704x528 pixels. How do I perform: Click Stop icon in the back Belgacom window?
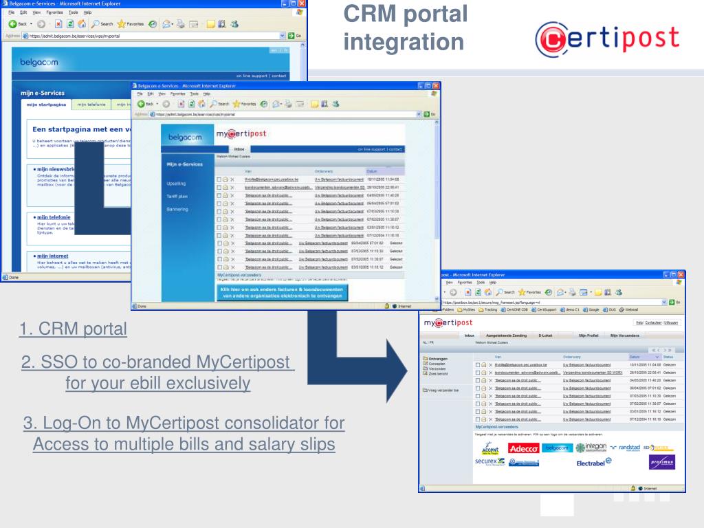click(58, 24)
